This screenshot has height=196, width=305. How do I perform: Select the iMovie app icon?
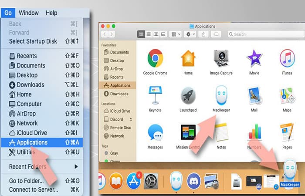(254, 58)
